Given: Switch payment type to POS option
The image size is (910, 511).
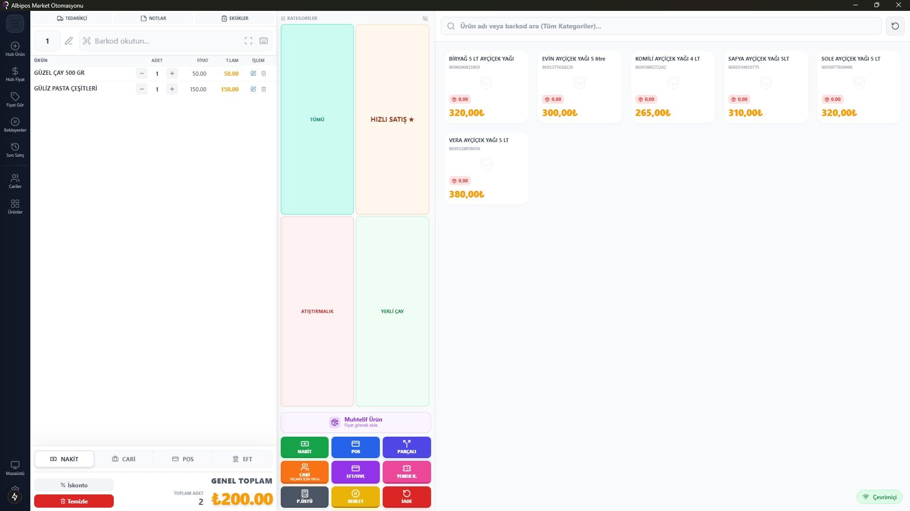Looking at the screenshot, I should (183, 459).
